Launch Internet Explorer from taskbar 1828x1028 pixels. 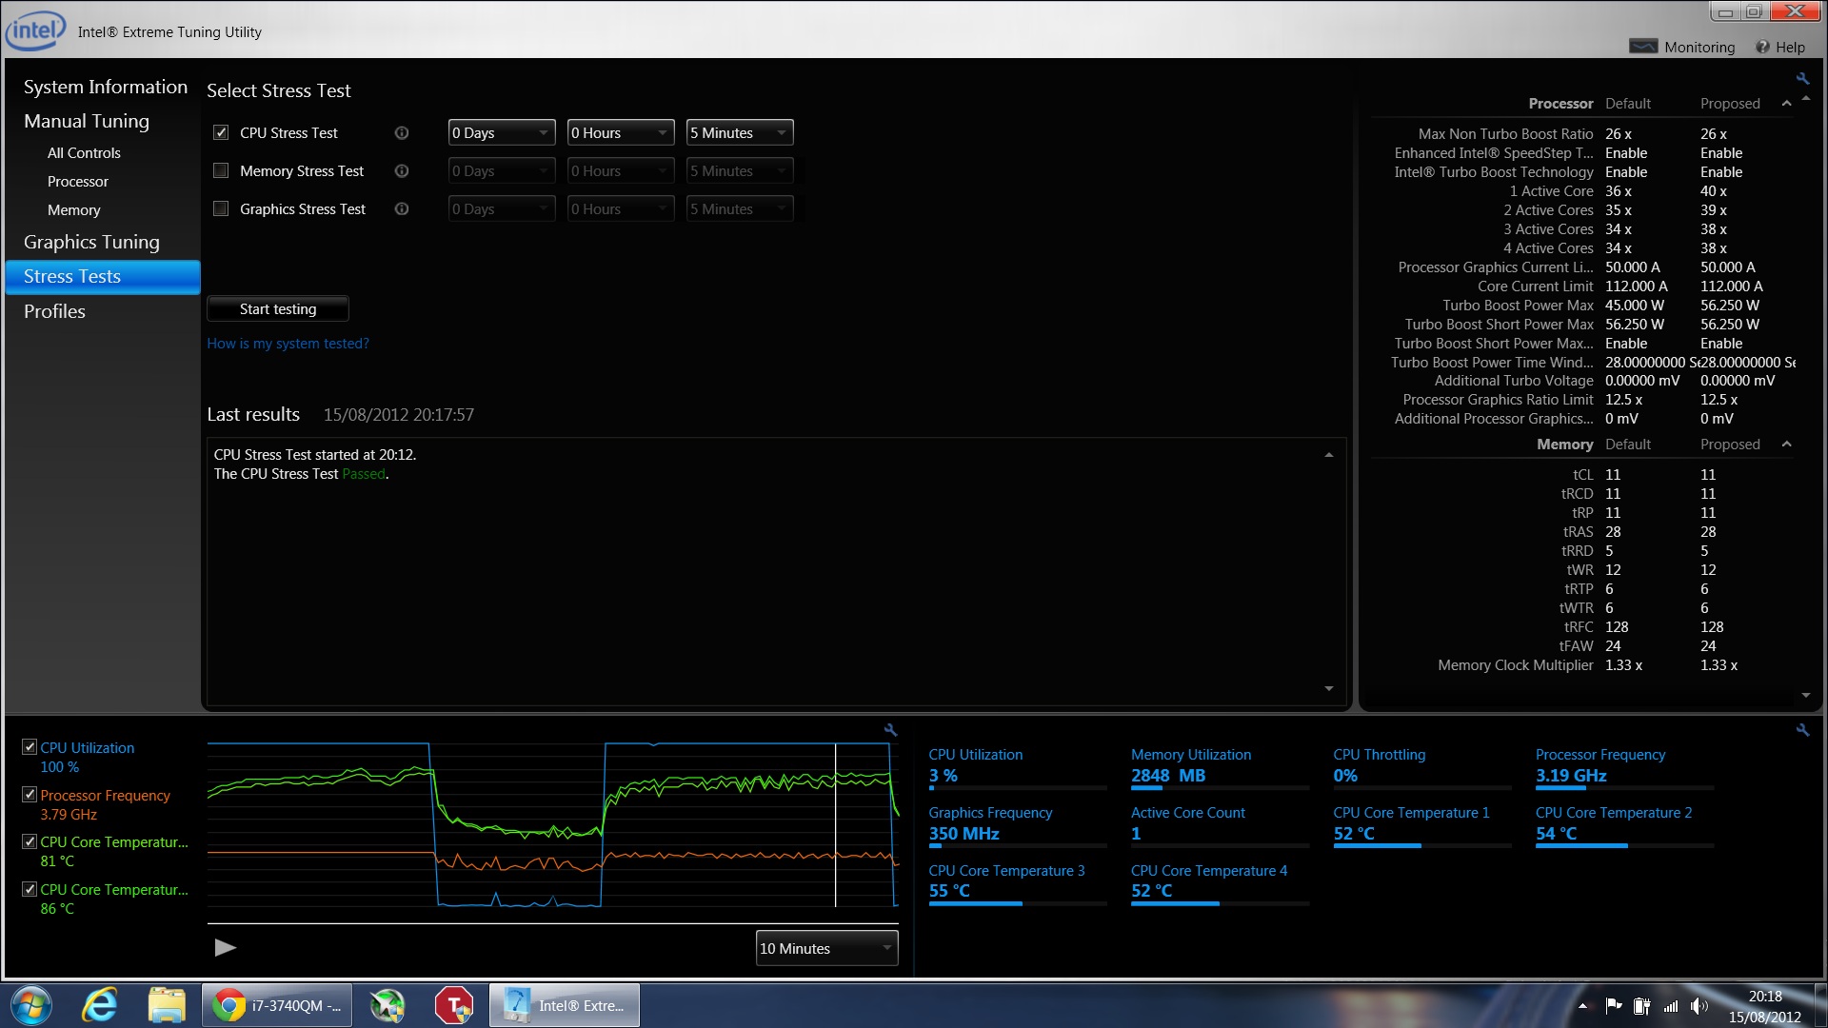point(100,1005)
